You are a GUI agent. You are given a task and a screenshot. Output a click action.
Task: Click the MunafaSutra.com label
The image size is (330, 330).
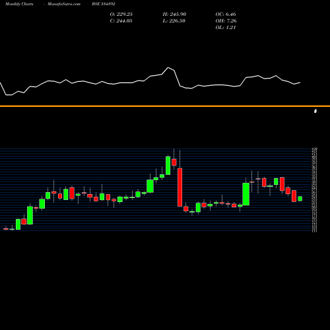pos(64,4)
